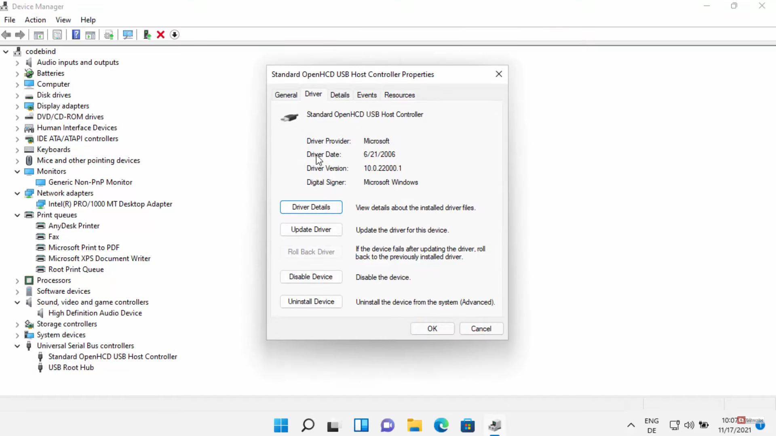Open Microsoft Store taskbar icon
The width and height of the screenshot is (776, 436).
click(x=468, y=425)
